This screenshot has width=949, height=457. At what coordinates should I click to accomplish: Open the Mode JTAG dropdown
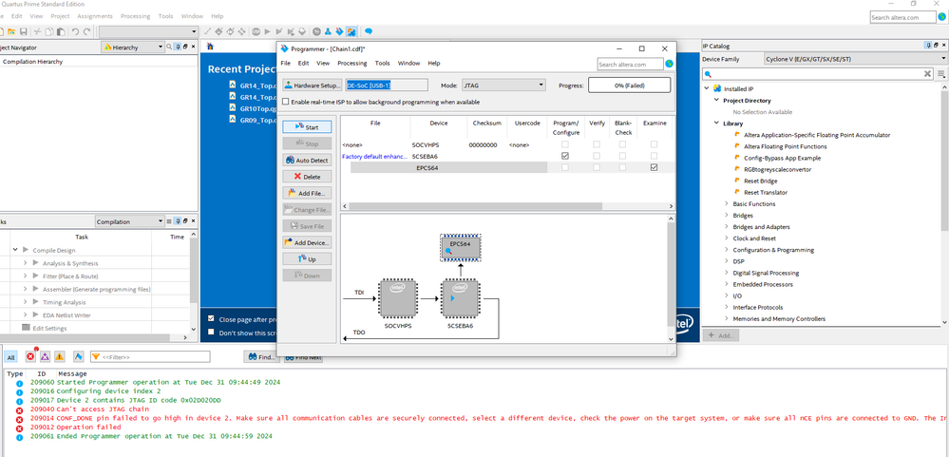point(503,85)
